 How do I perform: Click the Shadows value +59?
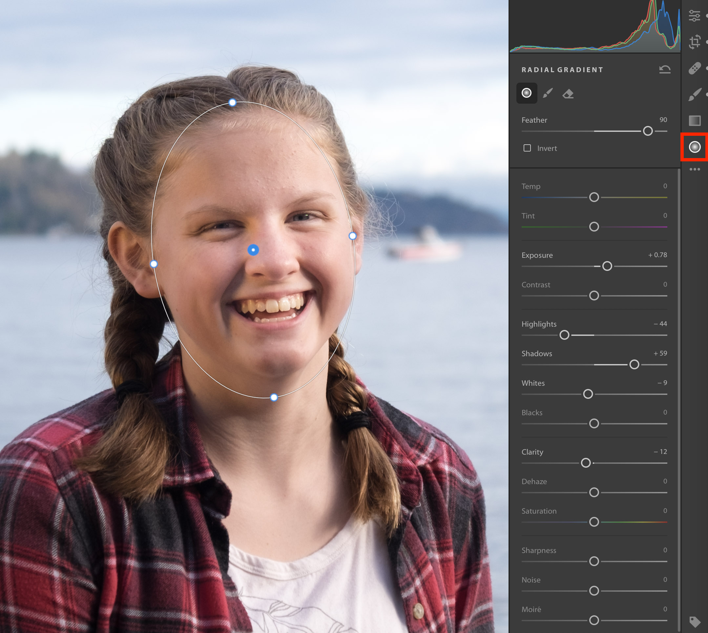660,353
